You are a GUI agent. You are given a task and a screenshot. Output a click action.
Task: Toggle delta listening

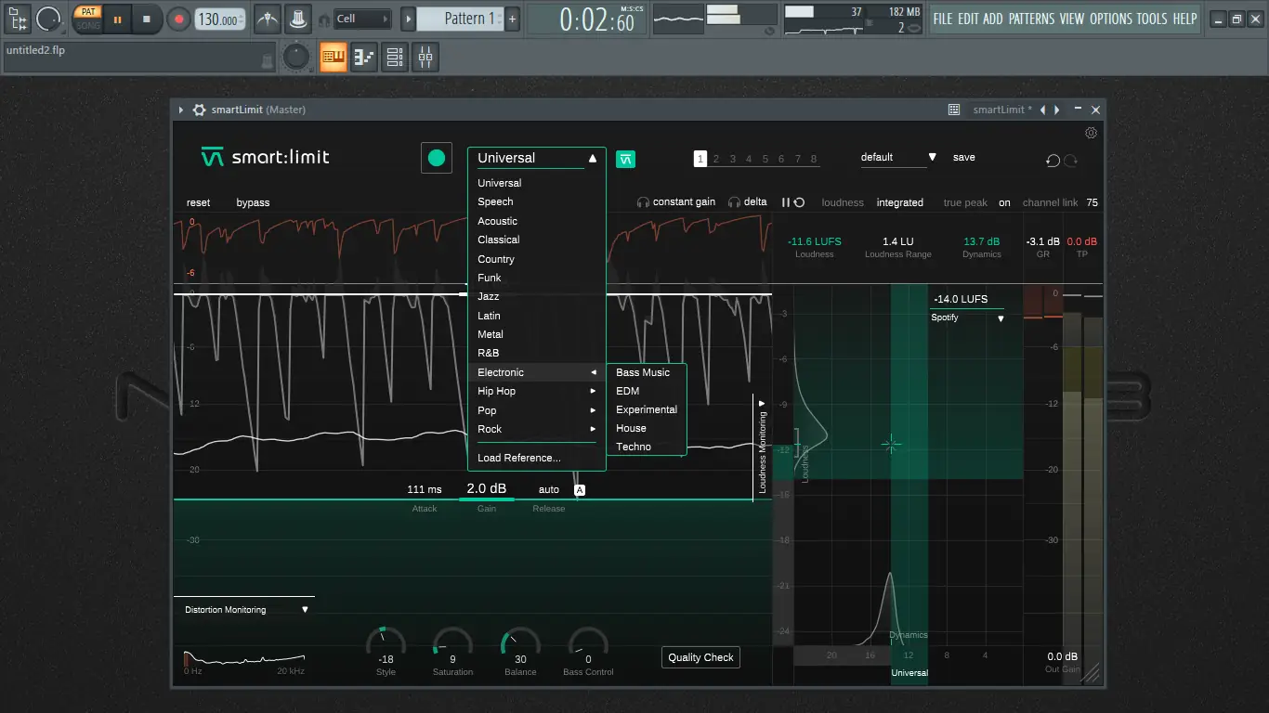748,202
